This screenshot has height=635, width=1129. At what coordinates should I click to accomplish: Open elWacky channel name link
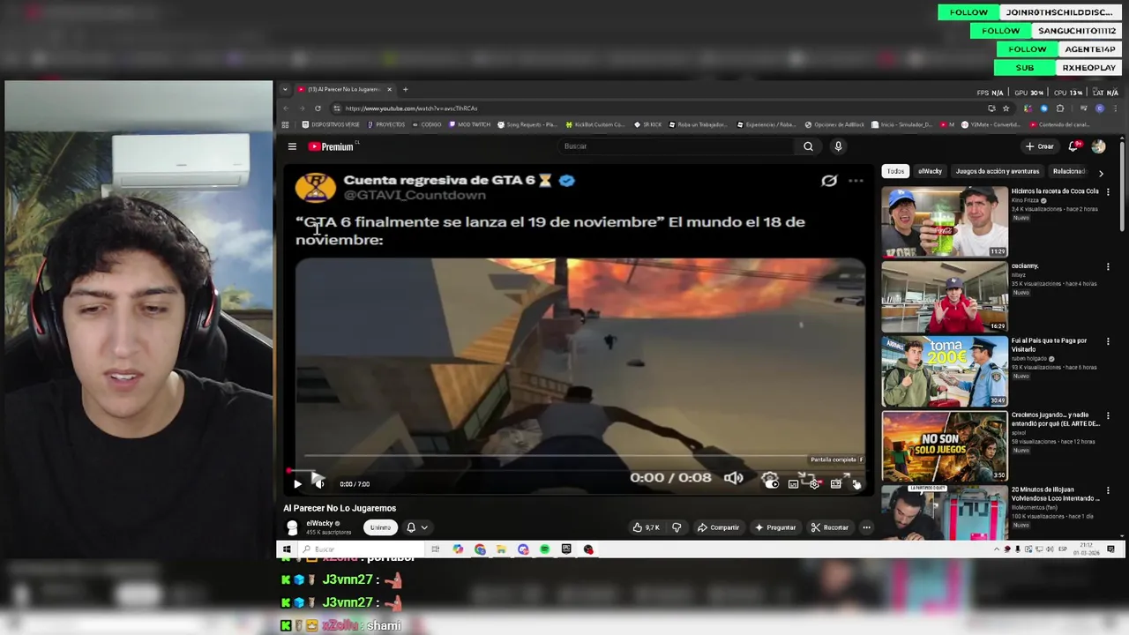[319, 523]
